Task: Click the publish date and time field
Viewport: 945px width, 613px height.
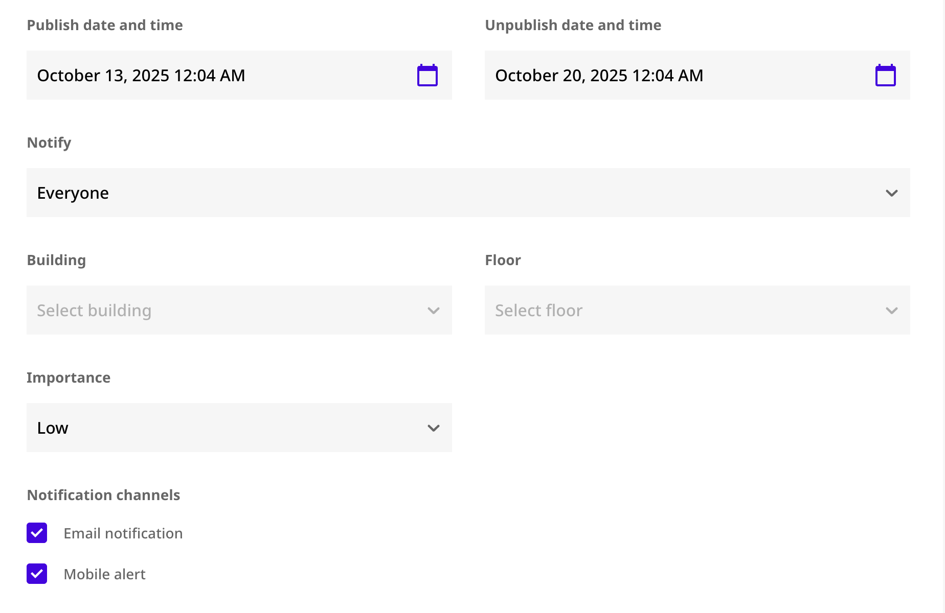Action: tap(239, 75)
